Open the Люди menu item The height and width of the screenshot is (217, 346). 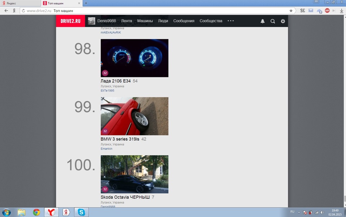(x=163, y=21)
